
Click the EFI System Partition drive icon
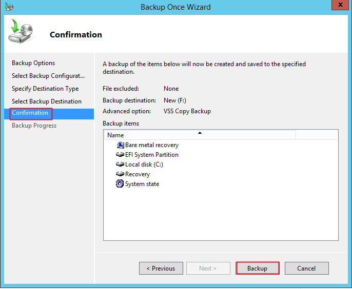point(120,154)
